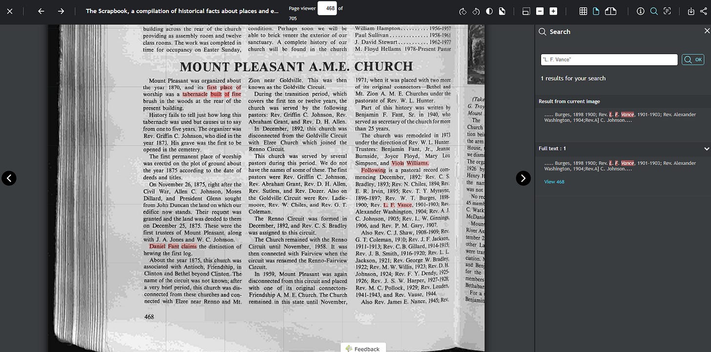This screenshot has width=711, height=352.
Task: Click the "Mount Pleasant A.M.E. Church" heading
Action: (x=296, y=67)
